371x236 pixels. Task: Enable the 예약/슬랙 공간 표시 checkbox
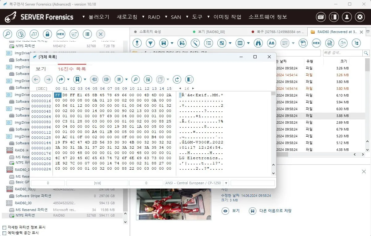coord(4,233)
